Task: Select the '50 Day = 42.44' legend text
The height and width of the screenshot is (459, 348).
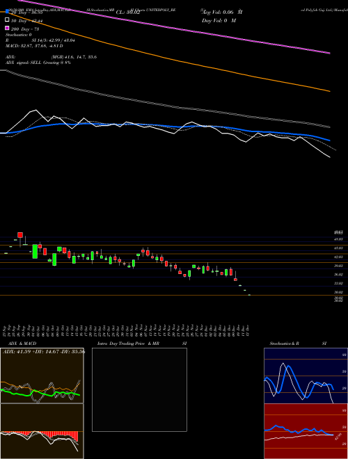Action: (x=26, y=21)
